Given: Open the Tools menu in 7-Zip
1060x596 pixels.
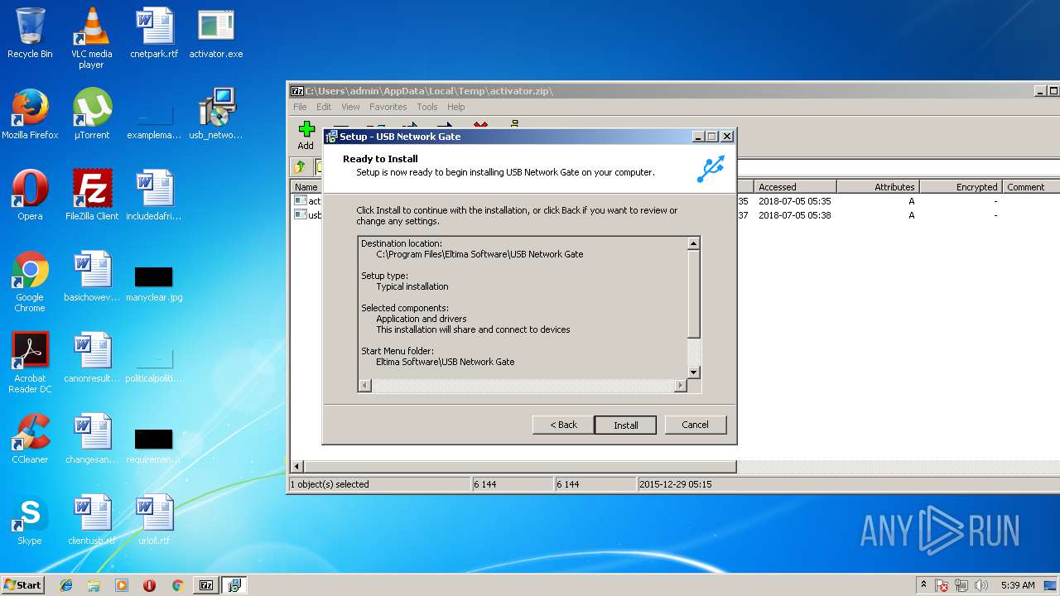Looking at the screenshot, I should [x=426, y=107].
